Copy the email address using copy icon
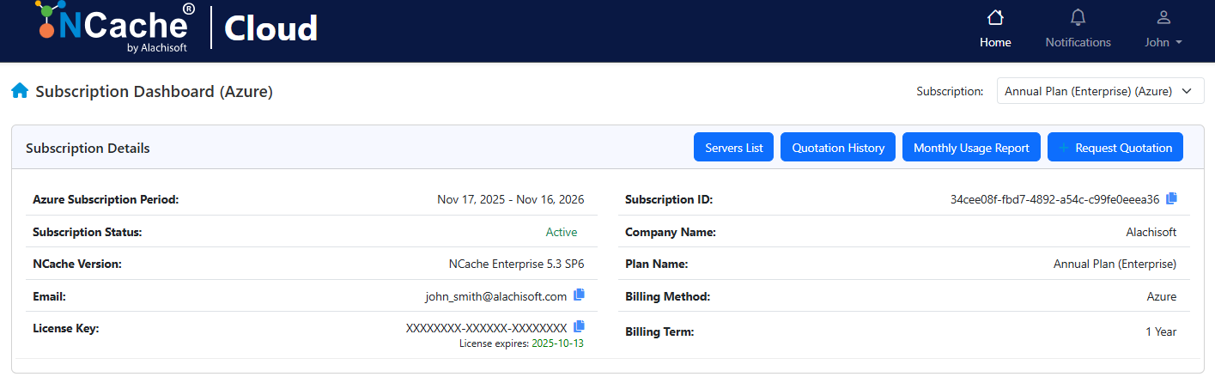This screenshot has height=383, width=1215. click(579, 295)
